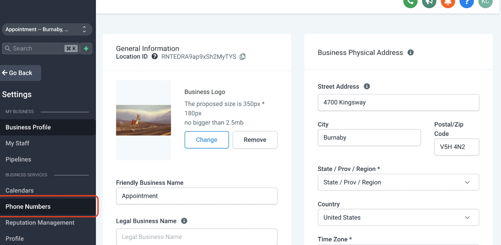Screen dimensions: 501x245
Task: Open Reputation Management in sidebar
Action: (x=40, y=223)
